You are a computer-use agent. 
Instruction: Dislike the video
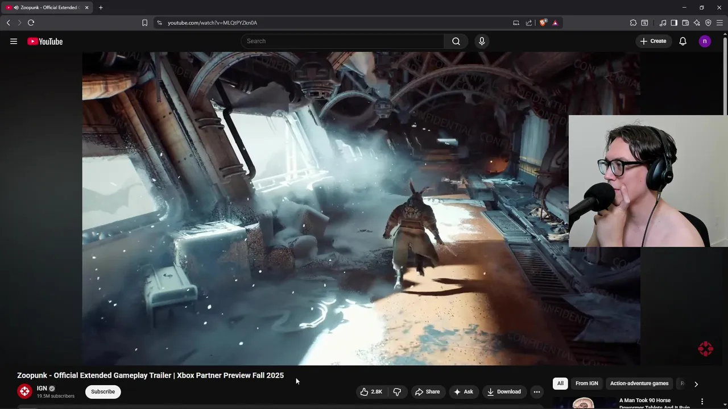(x=397, y=391)
